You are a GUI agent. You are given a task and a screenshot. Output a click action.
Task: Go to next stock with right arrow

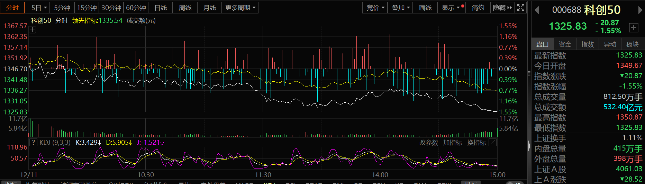point(640,10)
